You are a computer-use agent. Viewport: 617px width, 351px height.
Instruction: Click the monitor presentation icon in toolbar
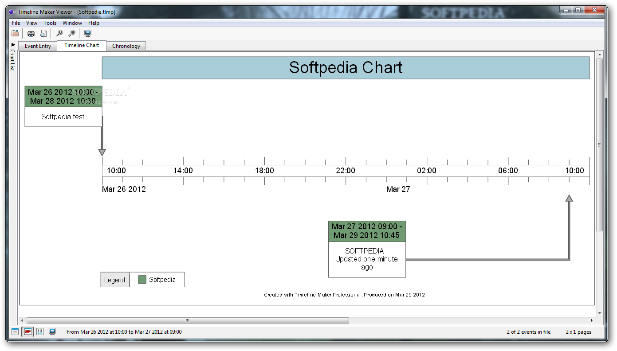[88, 33]
